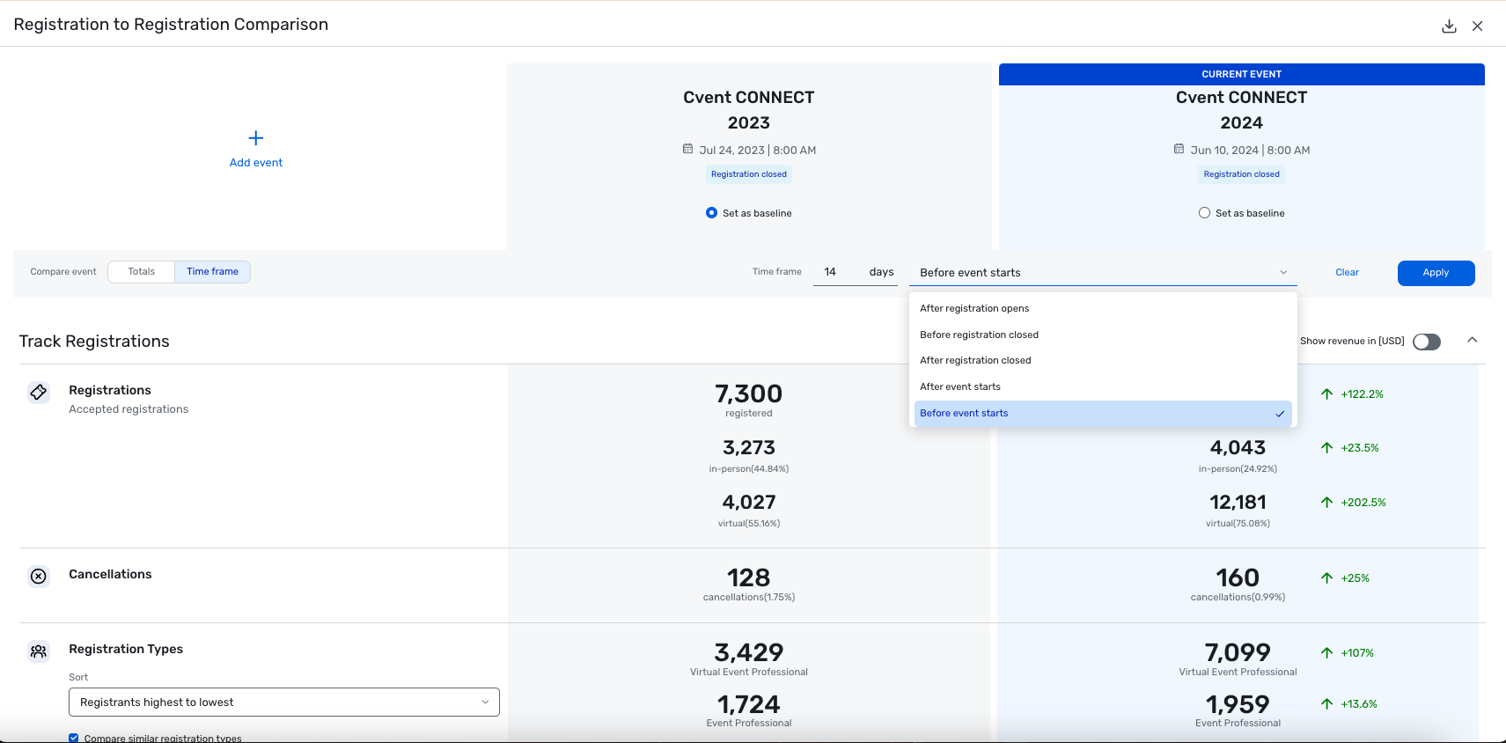Click the up arrow next to +122.2%
Image resolution: width=1506 pixels, height=743 pixels.
coord(1326,394)
